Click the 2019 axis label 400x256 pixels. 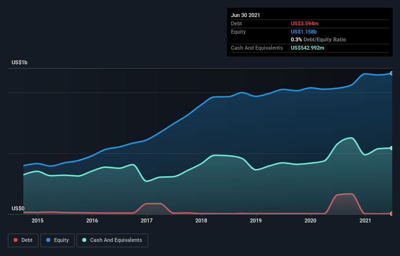point(256,220)
